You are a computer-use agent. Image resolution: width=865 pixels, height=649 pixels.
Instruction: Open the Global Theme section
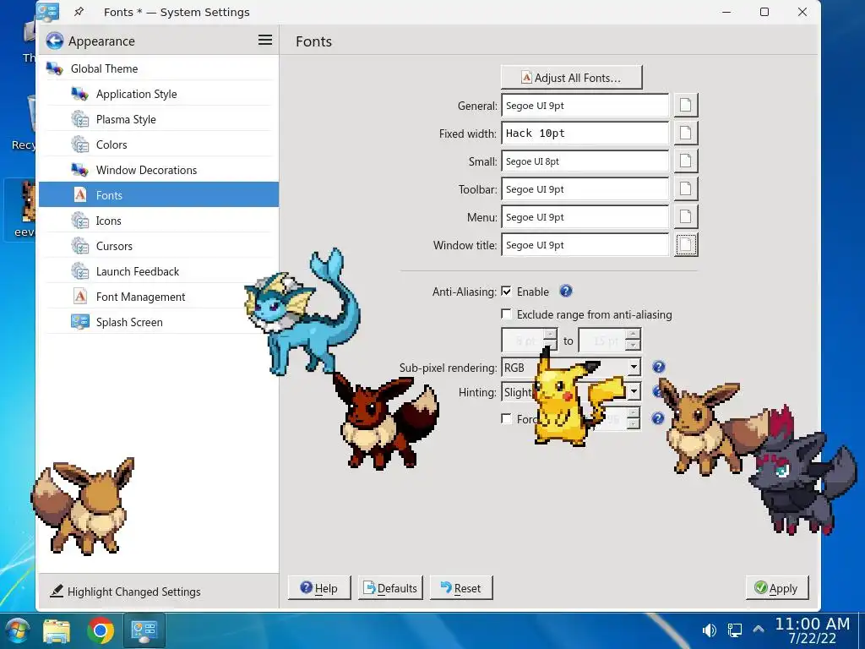click(158, 68)
